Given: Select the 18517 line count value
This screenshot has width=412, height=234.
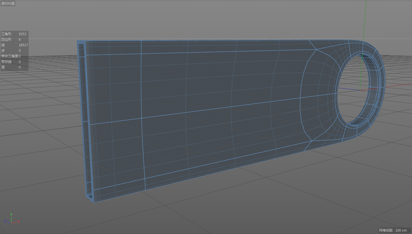Looking at the screenshot, I should point(23,45).
